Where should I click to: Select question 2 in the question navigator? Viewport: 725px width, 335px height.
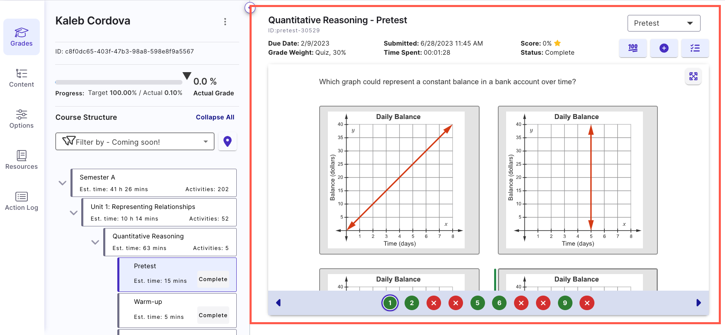pyautogui.click(x=412, y=303)
